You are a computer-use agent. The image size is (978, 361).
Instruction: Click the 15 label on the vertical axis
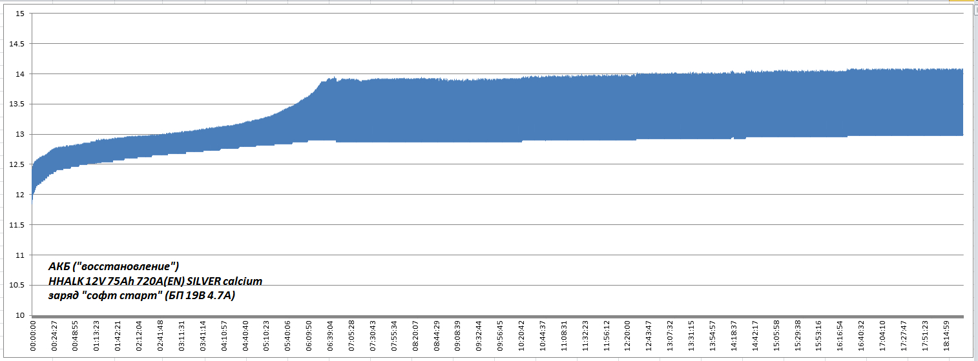click(19, 14)
